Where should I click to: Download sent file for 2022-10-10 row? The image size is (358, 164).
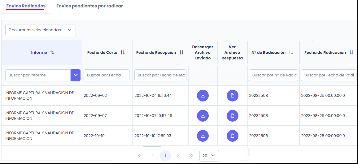(x=203, y=136)
